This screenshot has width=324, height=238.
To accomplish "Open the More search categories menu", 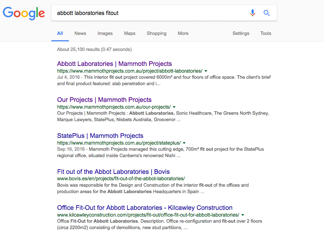I will point(183,33).
